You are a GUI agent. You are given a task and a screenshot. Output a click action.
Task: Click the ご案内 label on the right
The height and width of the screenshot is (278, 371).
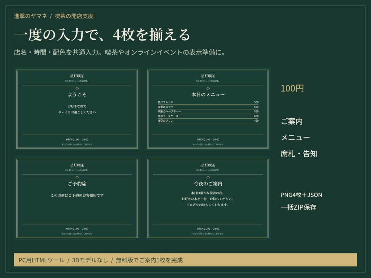[x=292, y=121]
